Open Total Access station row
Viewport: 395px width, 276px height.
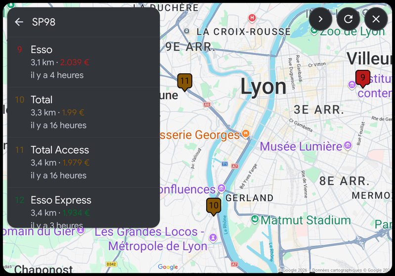[x=84, y=163]
